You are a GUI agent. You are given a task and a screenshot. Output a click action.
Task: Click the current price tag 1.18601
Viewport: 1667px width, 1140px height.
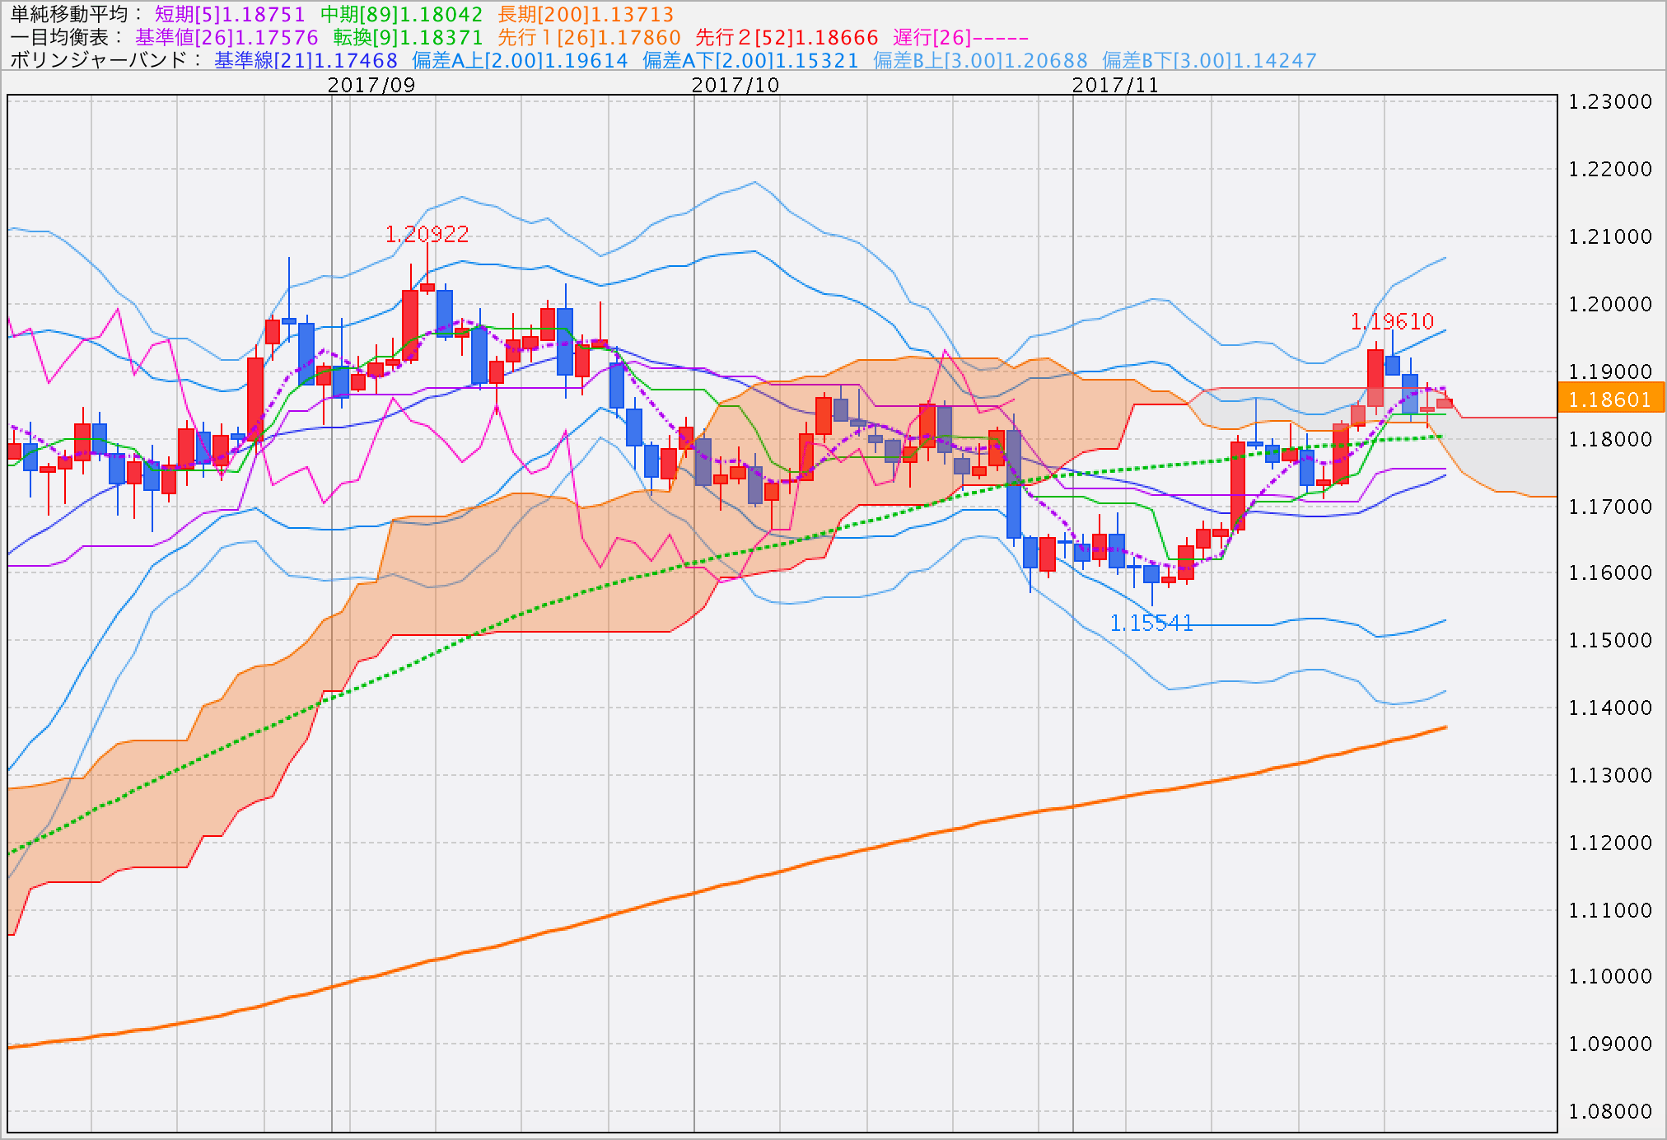[x=1611, y=399]
